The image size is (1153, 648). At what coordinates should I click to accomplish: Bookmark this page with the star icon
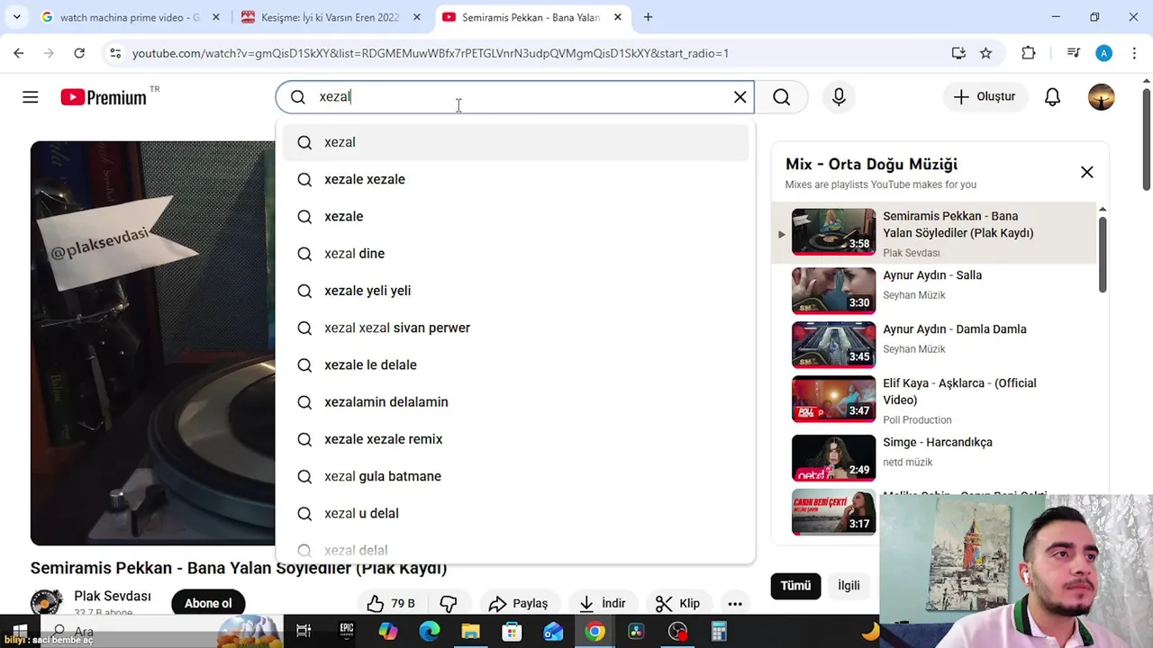[x=985, y=53]
